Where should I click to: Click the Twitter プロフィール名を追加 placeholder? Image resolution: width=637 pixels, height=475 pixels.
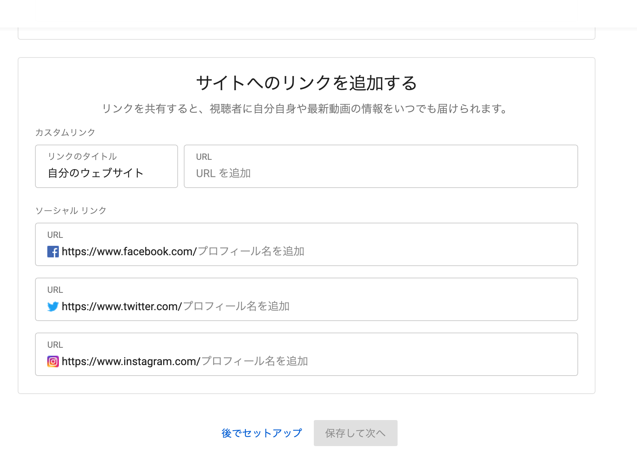coord(236,307)
